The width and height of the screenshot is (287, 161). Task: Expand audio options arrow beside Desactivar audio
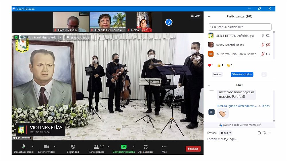click(x=32, y=147)
